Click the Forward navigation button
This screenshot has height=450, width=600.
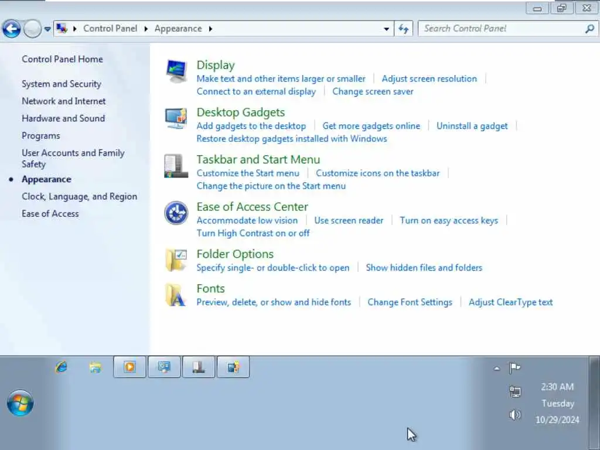click(33, 29)
